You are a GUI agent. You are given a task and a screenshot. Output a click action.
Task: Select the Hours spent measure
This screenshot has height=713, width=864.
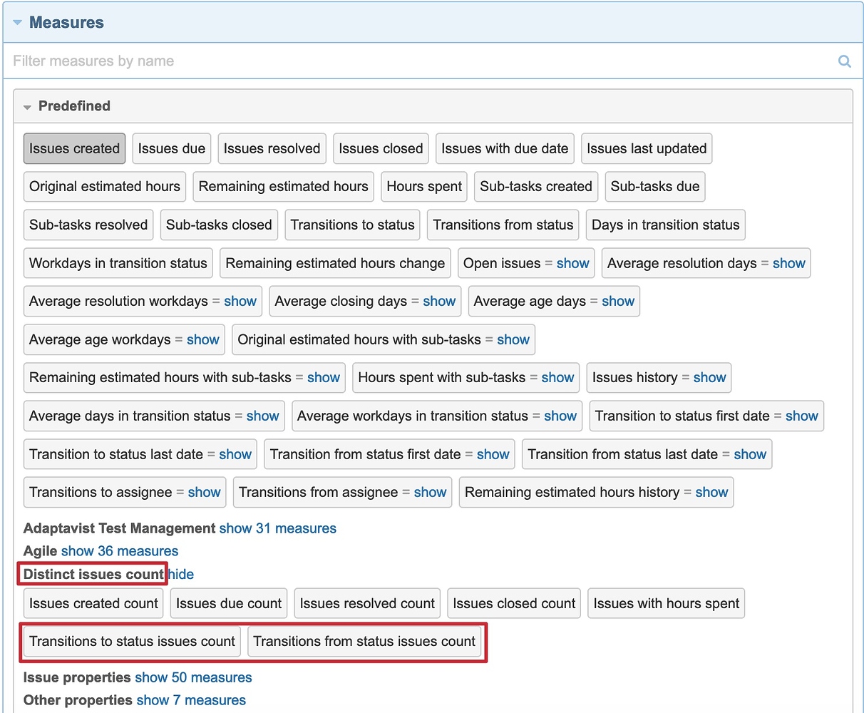[x=423, y=186]
